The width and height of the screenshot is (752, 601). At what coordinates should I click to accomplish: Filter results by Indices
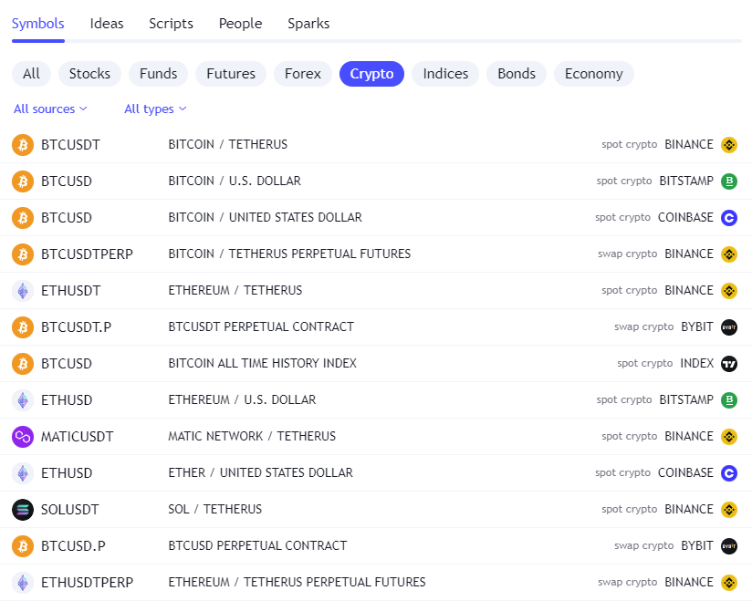pos(445,74)
